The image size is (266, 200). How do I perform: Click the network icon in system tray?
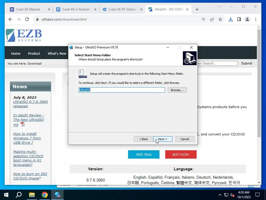click(x=226, y=195)
